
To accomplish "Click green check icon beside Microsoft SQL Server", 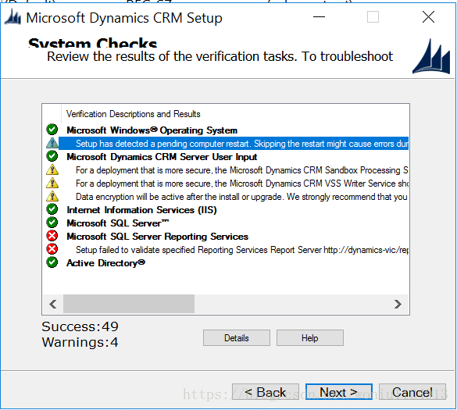I will pyautogui.click(x=52, y=223).
